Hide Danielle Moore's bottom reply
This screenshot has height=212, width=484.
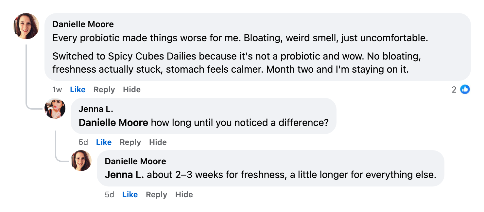point(184,194)
